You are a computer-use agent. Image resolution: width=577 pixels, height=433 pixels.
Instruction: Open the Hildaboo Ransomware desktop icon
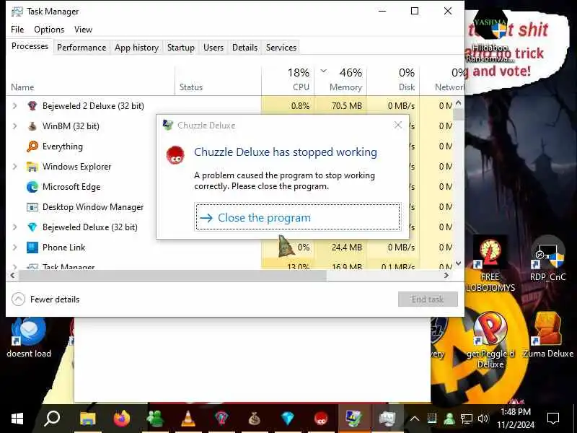pyautogui.click(x=490, y=37)
